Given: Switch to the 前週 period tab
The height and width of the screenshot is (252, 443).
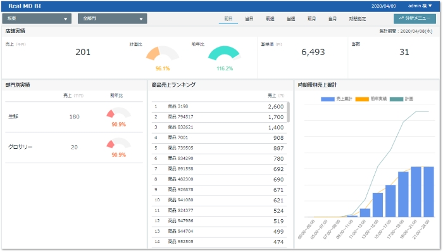Looking at the screenshot, I should point(270,18).
